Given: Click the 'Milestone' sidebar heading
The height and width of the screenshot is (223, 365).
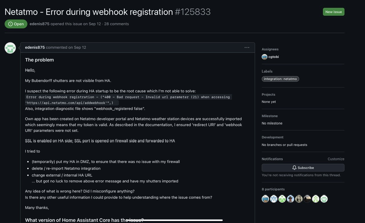Looking at the screenshot, I should [x=270, y=116].
